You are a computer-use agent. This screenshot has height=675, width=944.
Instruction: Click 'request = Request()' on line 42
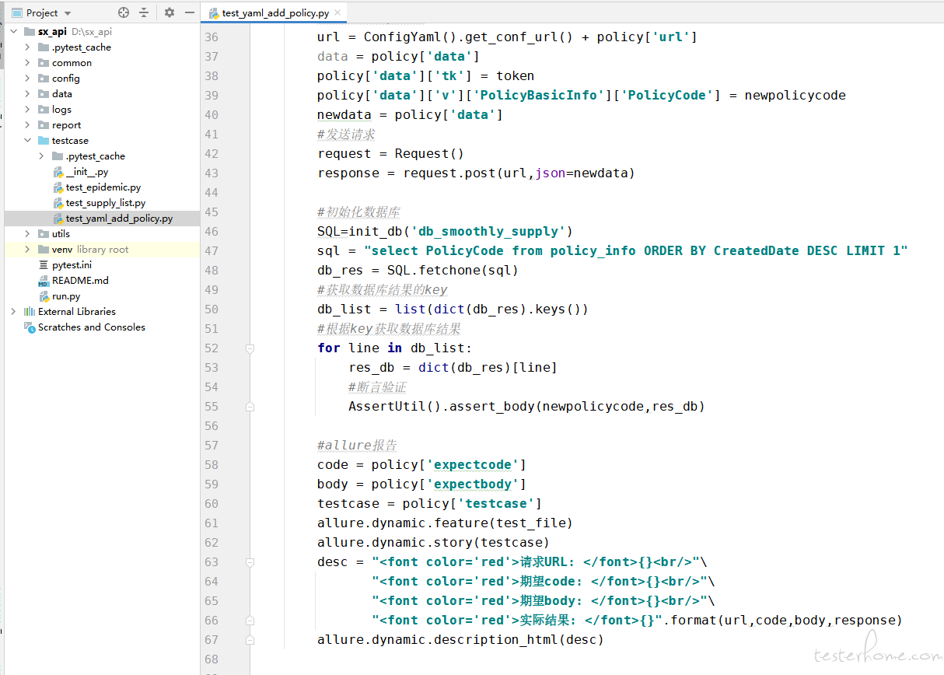point(390,153)
